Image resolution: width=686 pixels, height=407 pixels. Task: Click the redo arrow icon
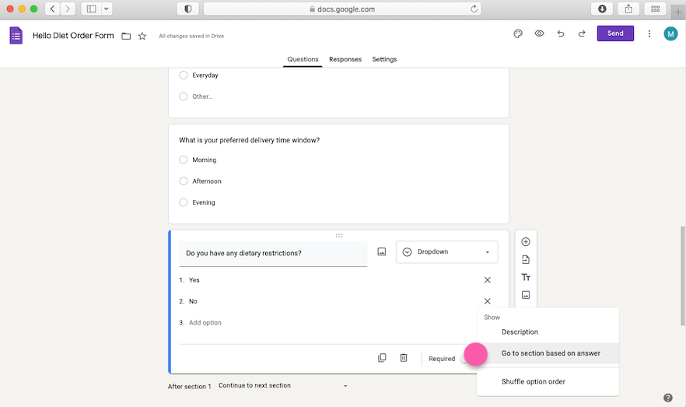click(581, 33)
